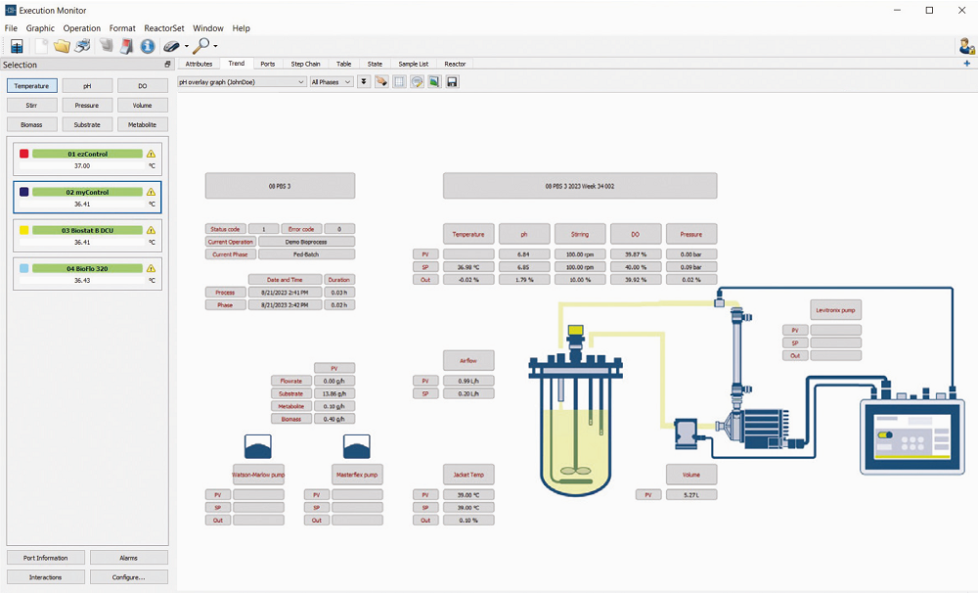
Task: Click dark blue color swatch of 02 myControl
Action: tap(23, 192)
